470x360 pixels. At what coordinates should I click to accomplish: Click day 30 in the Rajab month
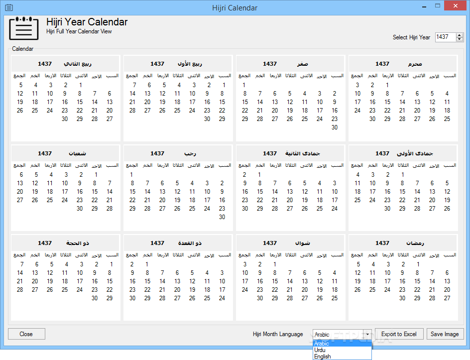pos(222,217)
